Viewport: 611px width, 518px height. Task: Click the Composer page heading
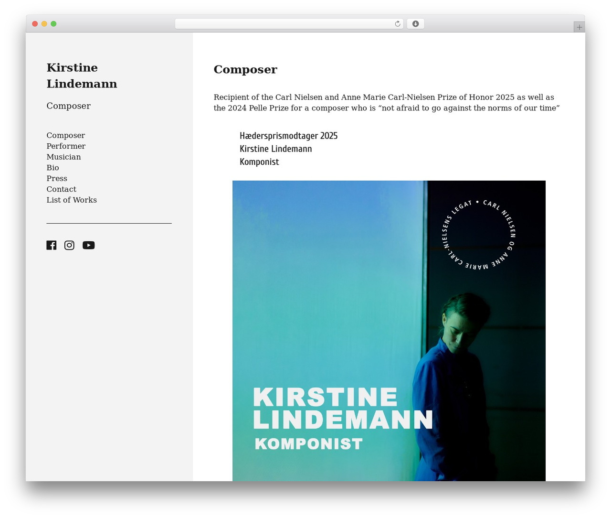point(245,69)
